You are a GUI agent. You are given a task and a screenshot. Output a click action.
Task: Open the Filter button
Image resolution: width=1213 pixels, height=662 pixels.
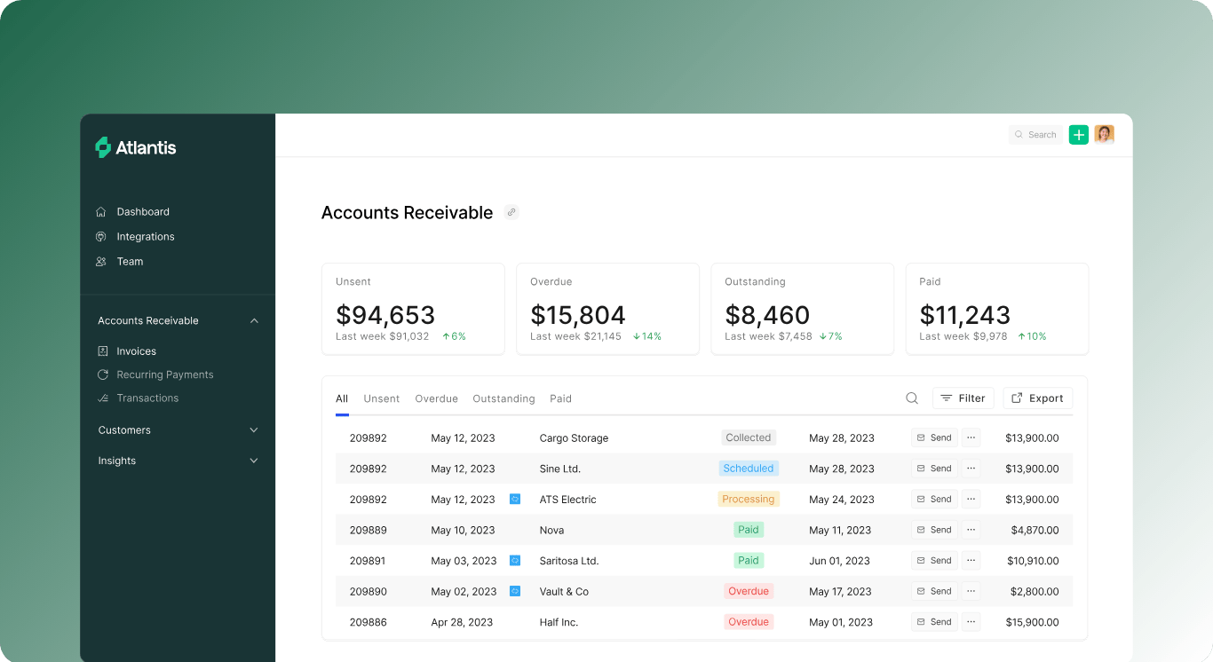tap(963, 398)
